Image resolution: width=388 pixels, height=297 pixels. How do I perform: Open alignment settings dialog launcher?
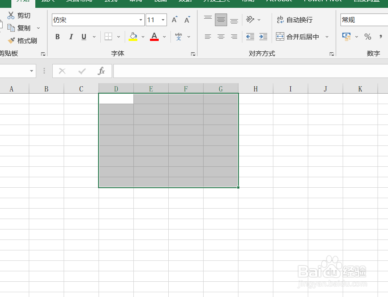pos(332,54)
